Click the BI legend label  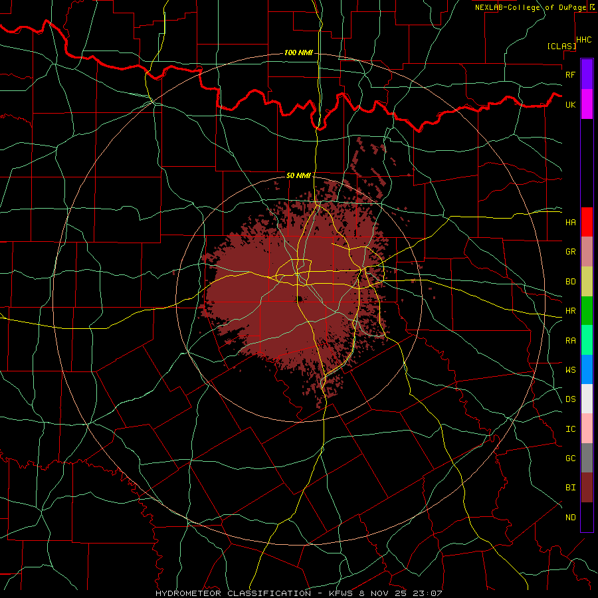tap(571, 488)
